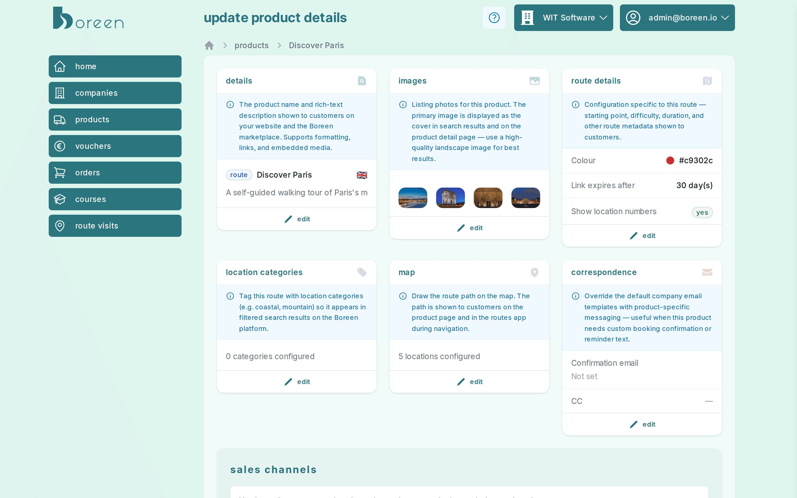Click info icon in route details description
This screenshot has width=797, height=498.
pos(575,105)
